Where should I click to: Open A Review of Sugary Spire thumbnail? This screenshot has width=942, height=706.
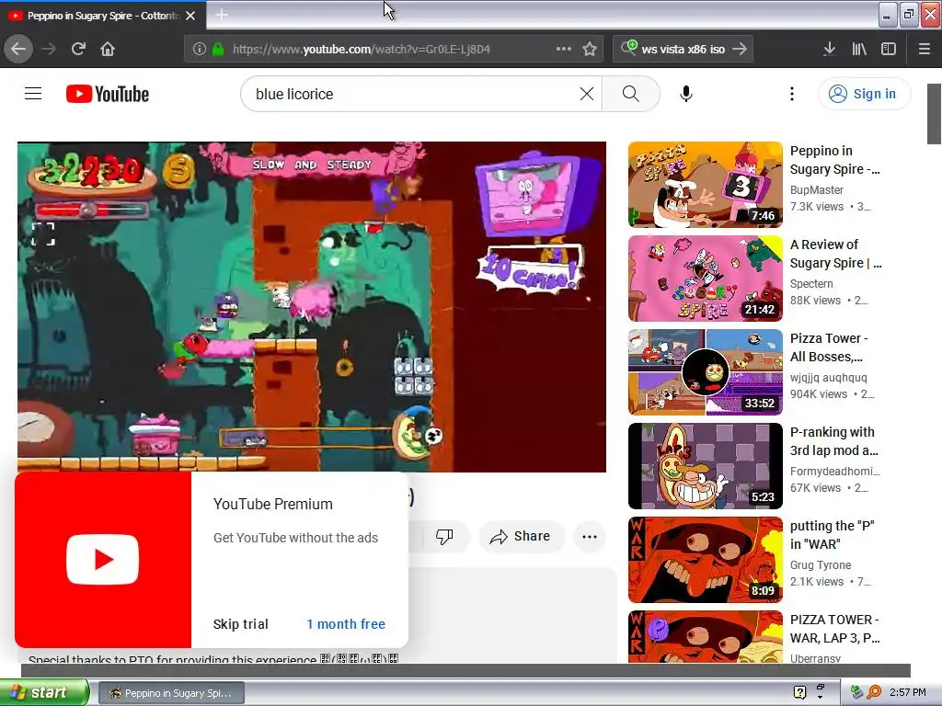pos(706,279)
